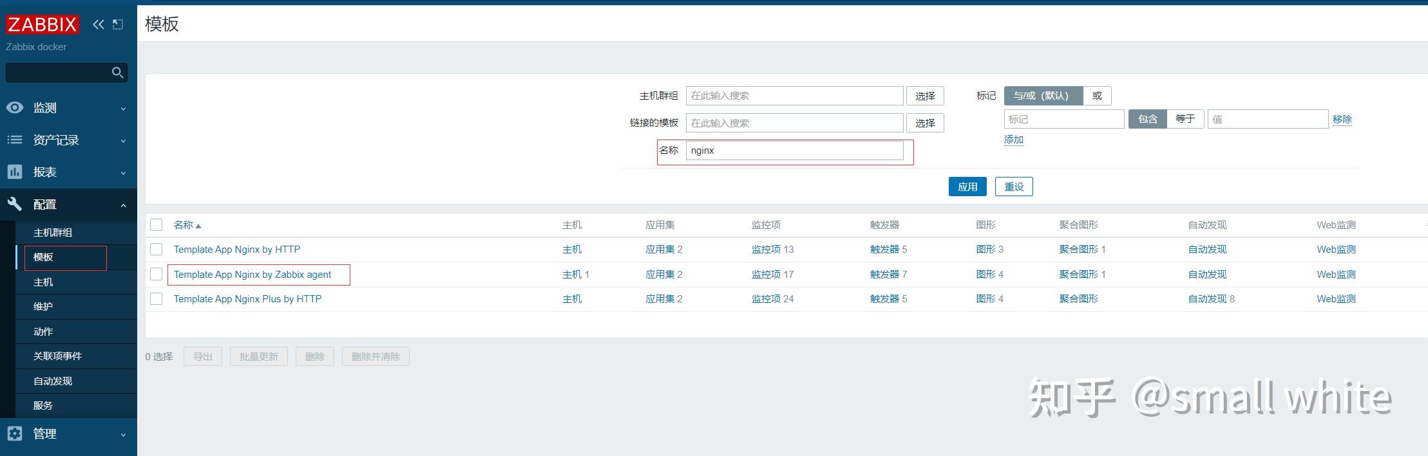Check Template App Nginx by Zabbix agent checkbox
1428x456 pixels.
point(156,274)
